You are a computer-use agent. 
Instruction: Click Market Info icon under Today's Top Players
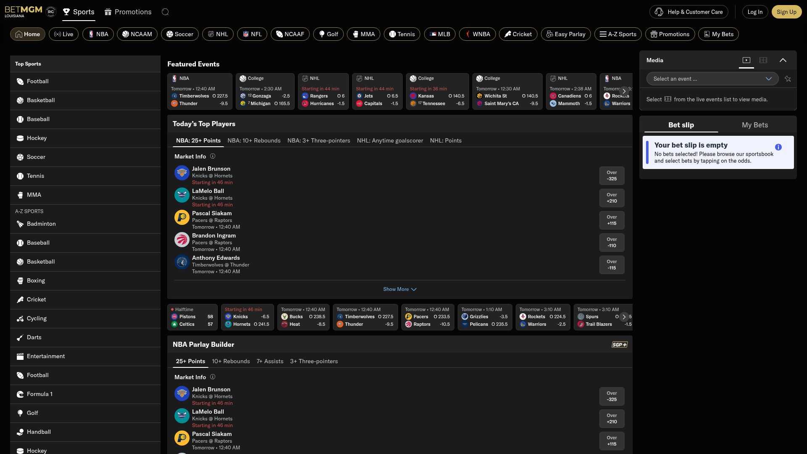coord(213,156)
